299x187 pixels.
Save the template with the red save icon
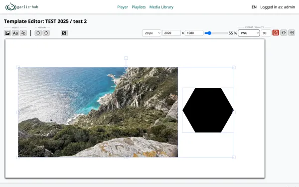tap(276, 33)
